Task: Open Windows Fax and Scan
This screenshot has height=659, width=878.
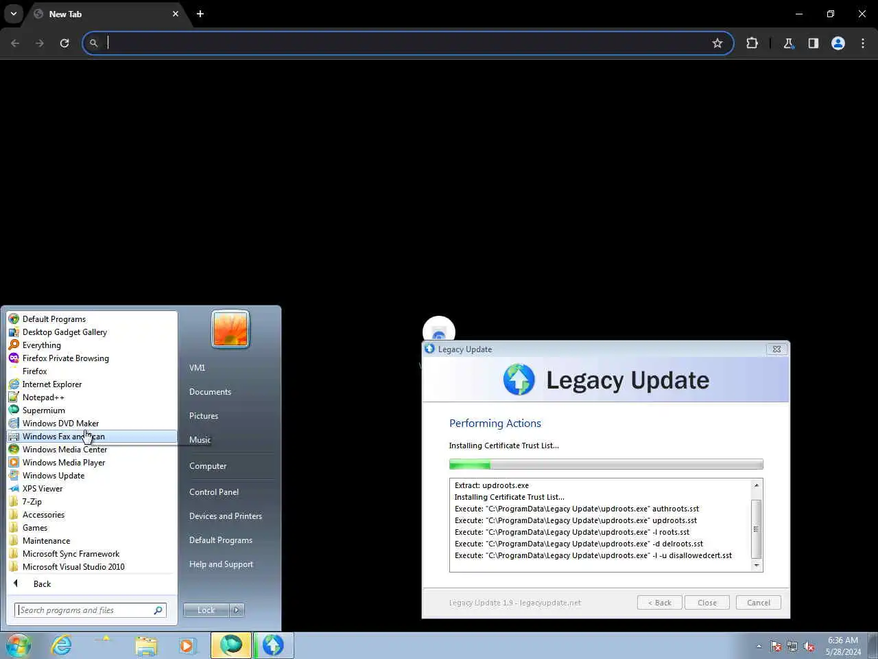Action: 92,437
